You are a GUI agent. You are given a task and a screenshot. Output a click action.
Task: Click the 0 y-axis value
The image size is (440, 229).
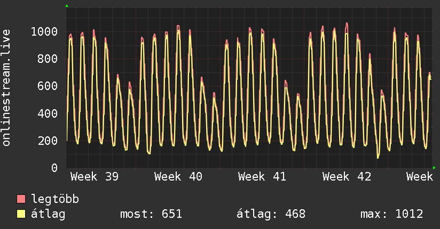point(54,168)
